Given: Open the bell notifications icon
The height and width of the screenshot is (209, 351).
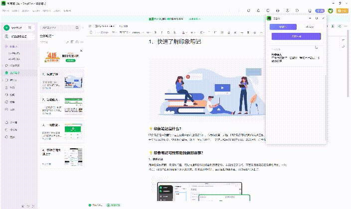Looking at the screenshot, I should [x=258, y=10].
